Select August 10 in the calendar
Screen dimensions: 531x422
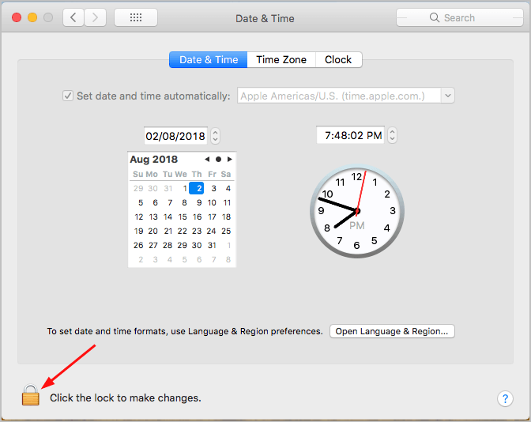(212, 202)
